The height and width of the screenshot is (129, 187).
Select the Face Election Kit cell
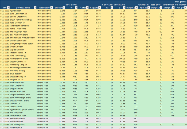23,23
